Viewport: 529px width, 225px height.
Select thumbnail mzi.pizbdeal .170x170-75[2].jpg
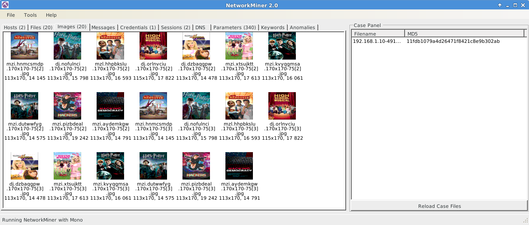67,106
